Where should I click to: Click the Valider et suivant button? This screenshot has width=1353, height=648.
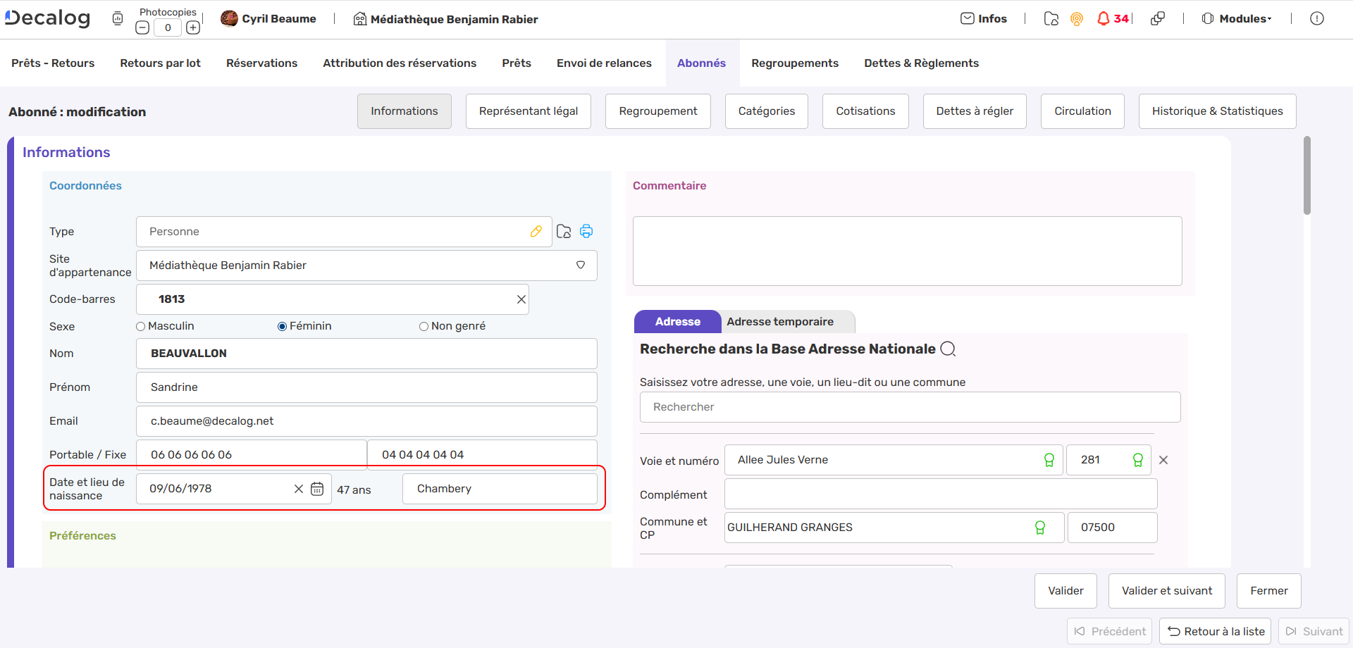1167,591
